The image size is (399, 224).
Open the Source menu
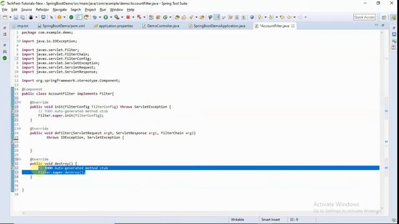point(26,10)
